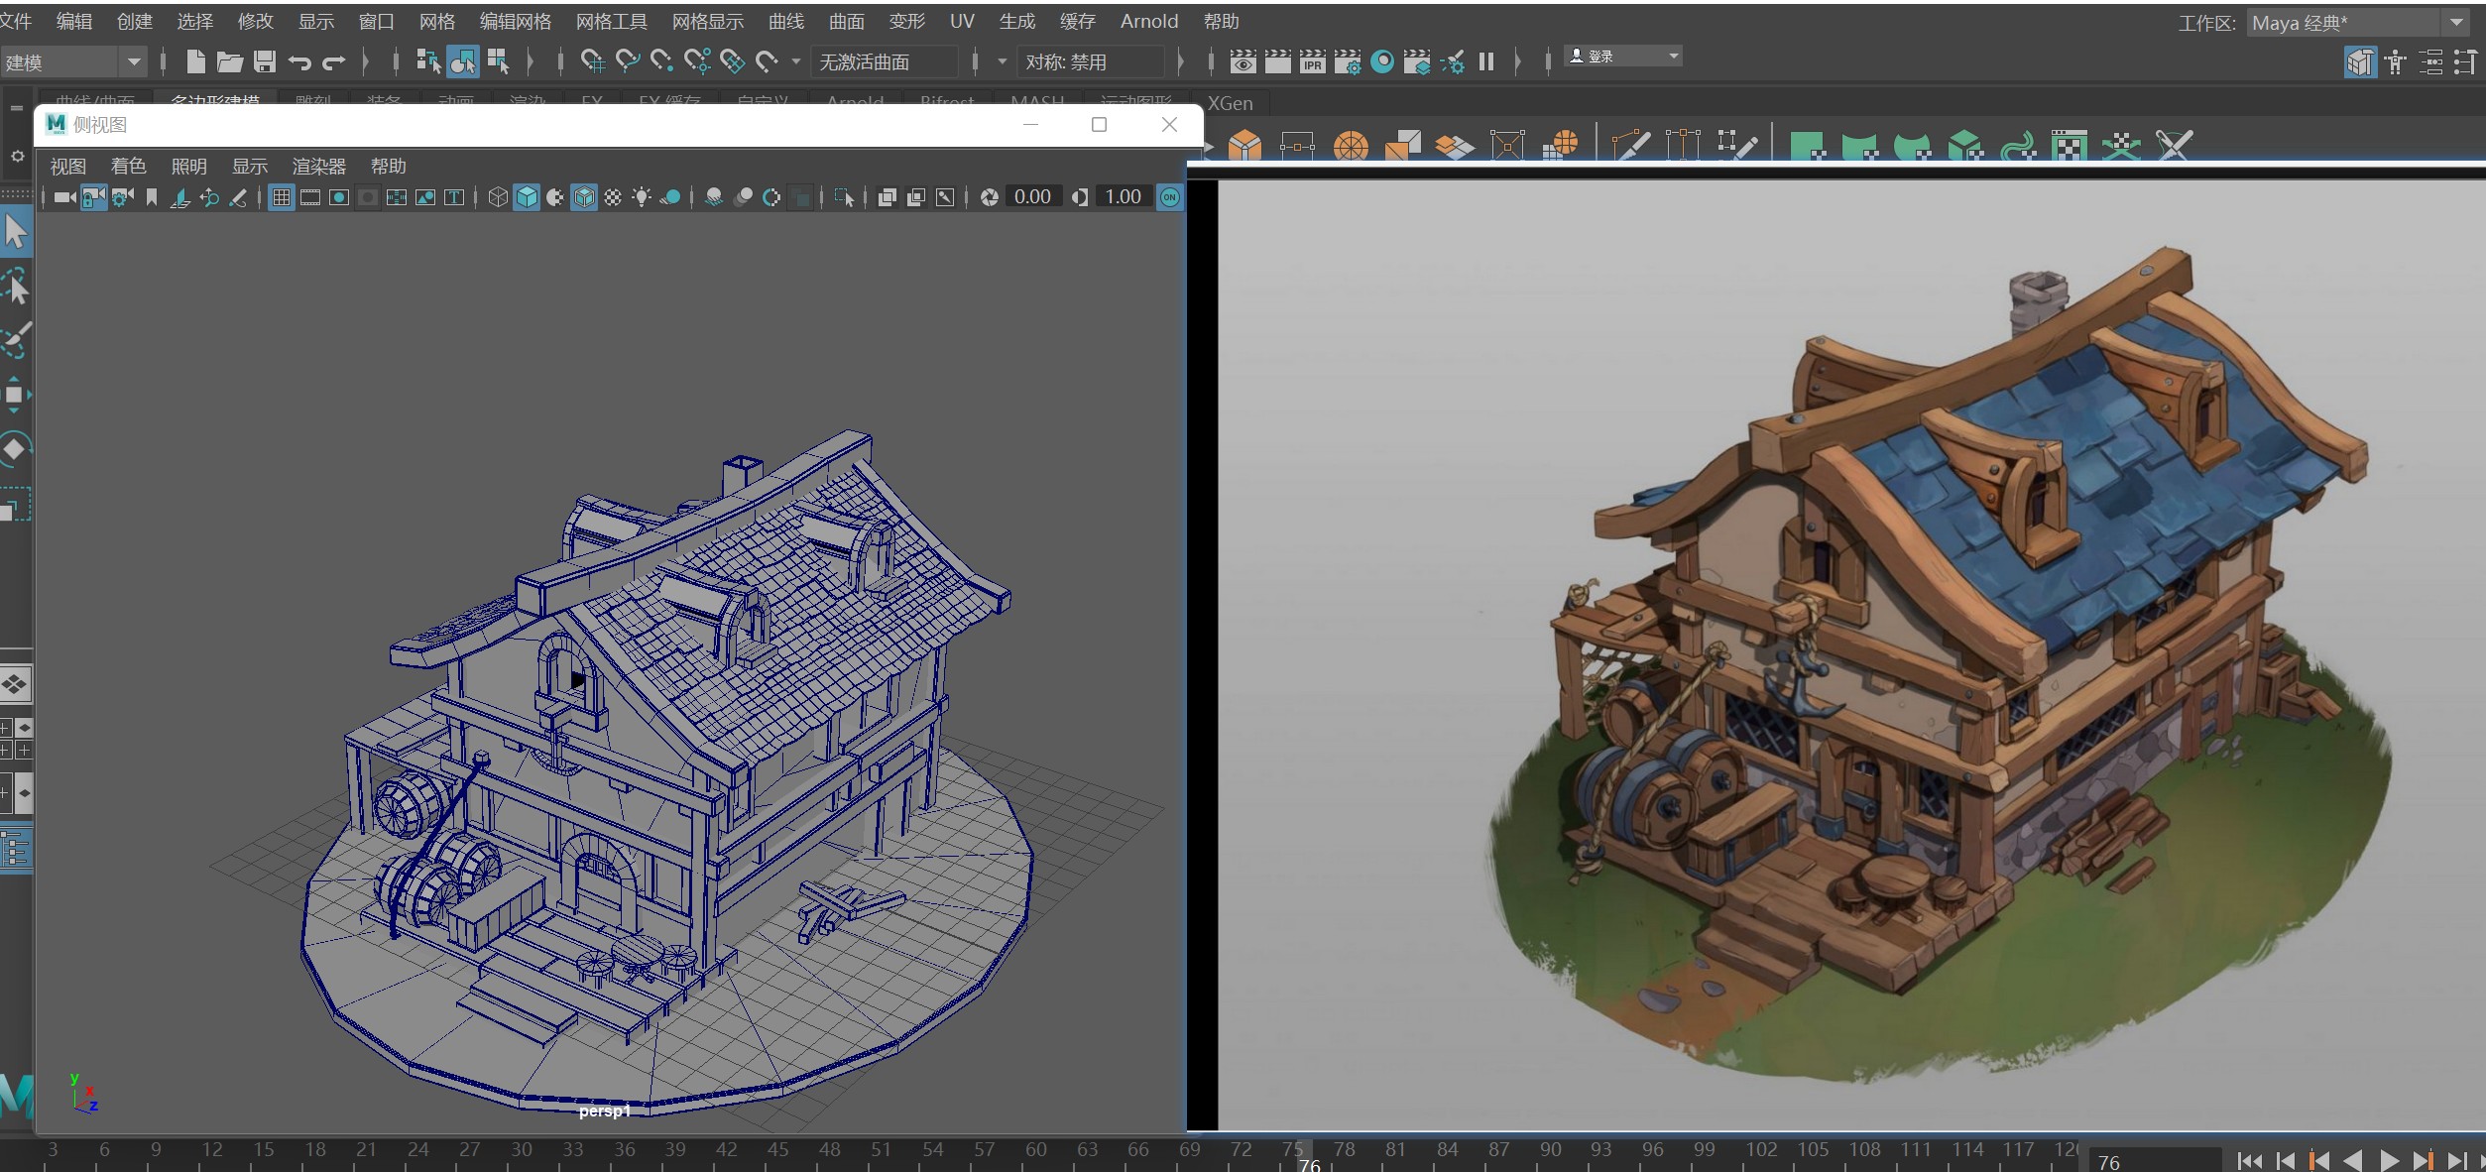Image resolution: width=2486 pixels, height=1172 pixels.
Task: Open a scene file via the folder icon
Action: pos(229,61)
